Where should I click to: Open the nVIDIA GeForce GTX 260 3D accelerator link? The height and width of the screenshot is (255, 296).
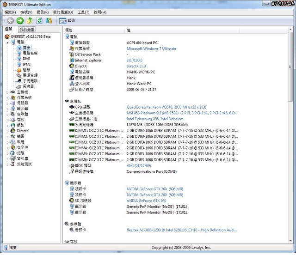pos(146,200)
